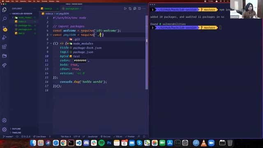Change the Tab Size setting in status bar

[66, 136]
